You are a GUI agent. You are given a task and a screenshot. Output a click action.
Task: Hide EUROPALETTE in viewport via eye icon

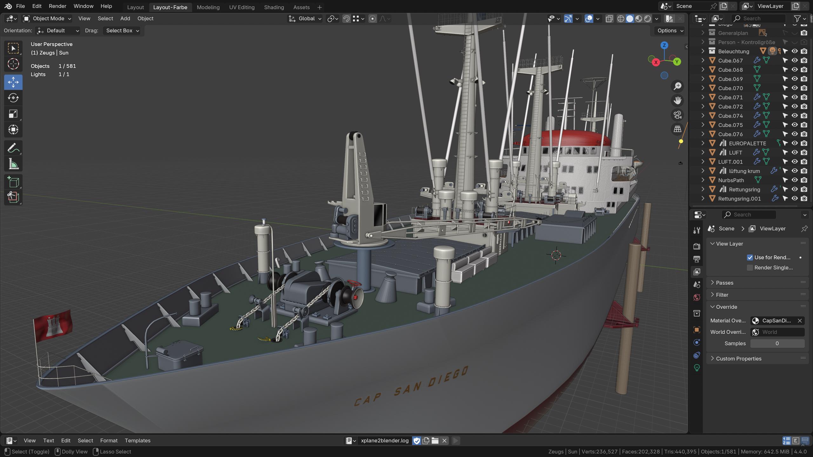(x=795, y=143)
